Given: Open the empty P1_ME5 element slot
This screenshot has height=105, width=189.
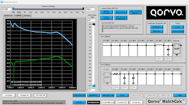Looking at the screenshot, I should [142, 50].
